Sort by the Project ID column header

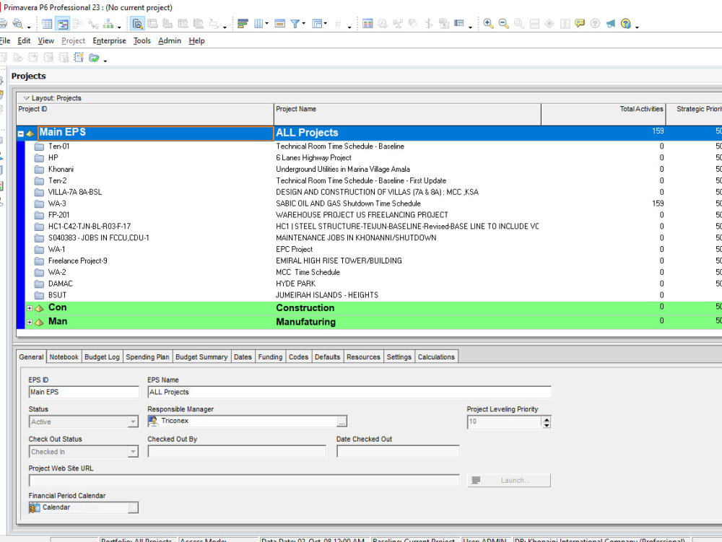click(145, 114)
